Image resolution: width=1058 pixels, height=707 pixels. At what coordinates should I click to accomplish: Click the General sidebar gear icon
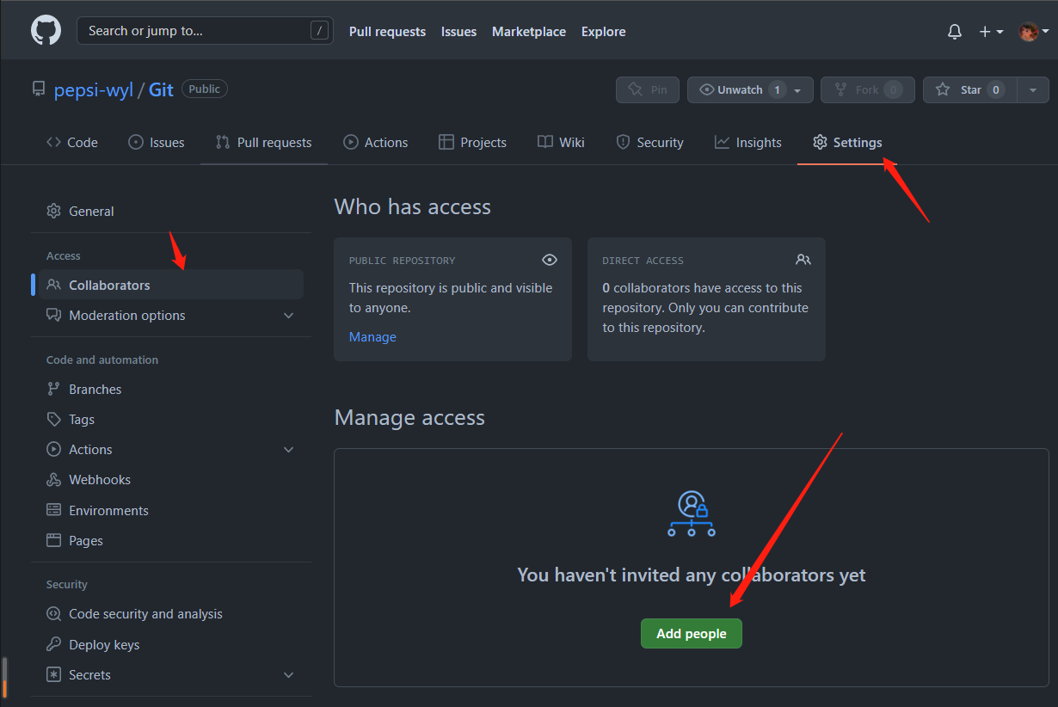click(x=53, y=211)
